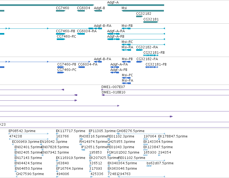Open the Msi-PB protein feature
This screenshot has width=229, height=178.
[x=126, y=62]
